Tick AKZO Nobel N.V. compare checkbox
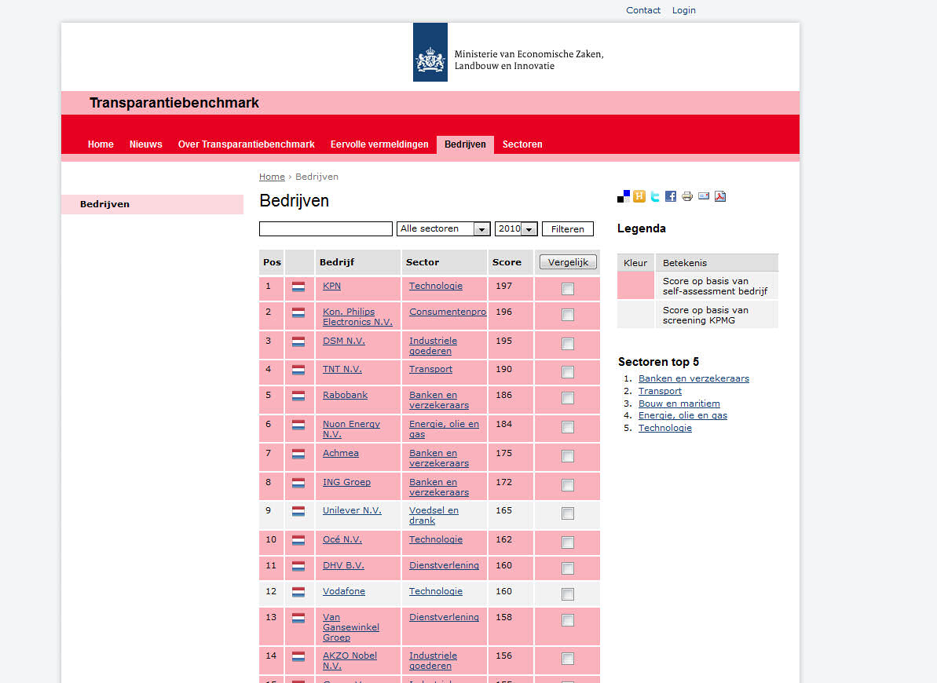Viewport: 937px width, 683px height. 568,659
